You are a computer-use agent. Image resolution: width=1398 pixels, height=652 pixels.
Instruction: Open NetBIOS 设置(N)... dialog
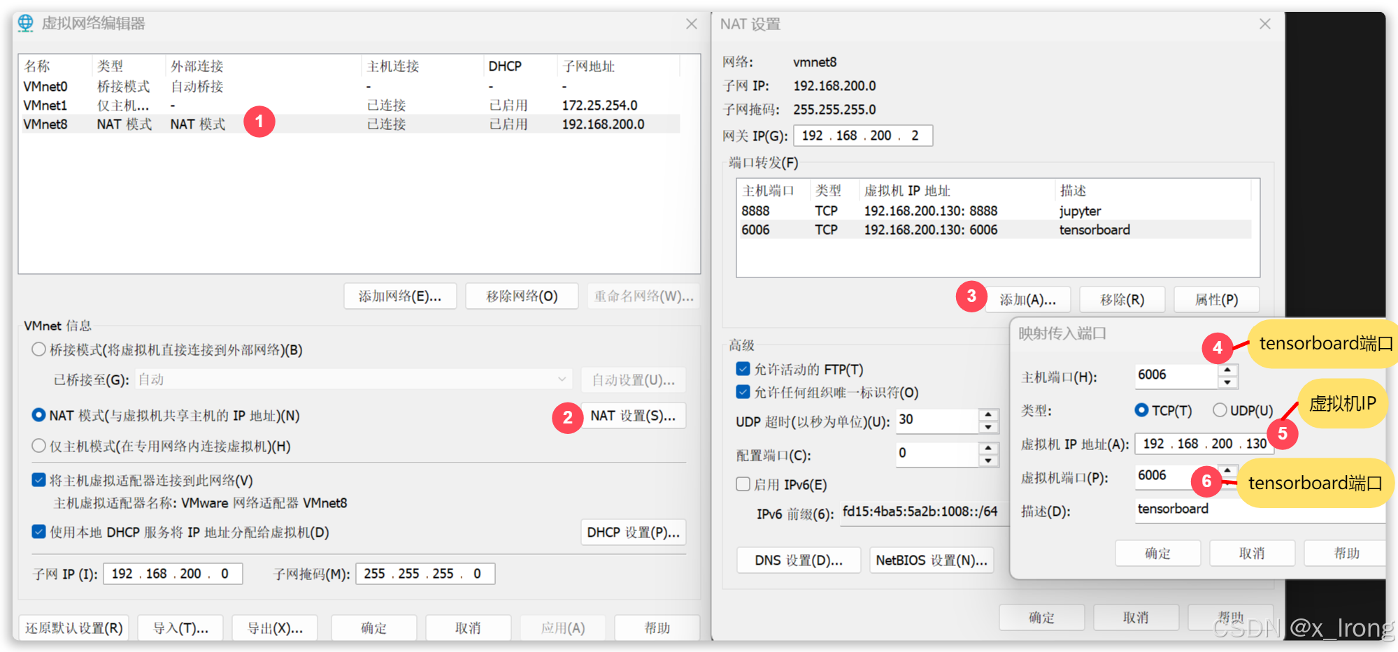click(932, 560)
